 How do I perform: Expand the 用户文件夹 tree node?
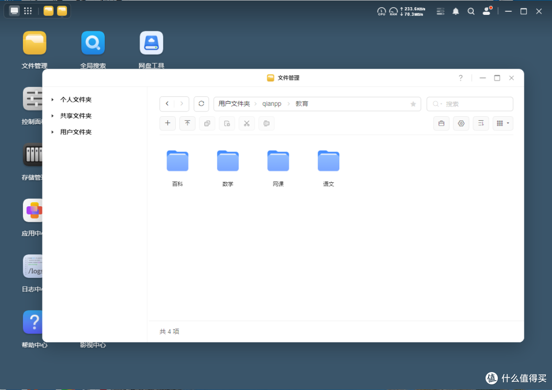coord(53,132)
